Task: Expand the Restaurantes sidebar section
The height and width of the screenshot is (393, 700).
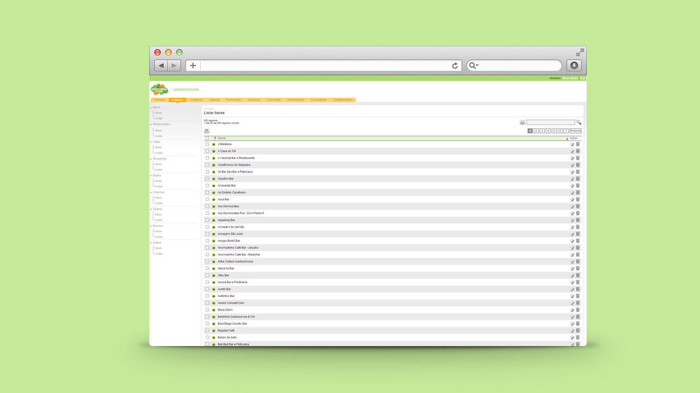Action: tap(161, 124)
